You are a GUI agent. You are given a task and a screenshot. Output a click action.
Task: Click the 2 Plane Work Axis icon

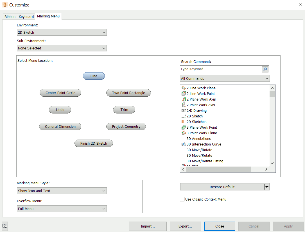tap(184, 99)
